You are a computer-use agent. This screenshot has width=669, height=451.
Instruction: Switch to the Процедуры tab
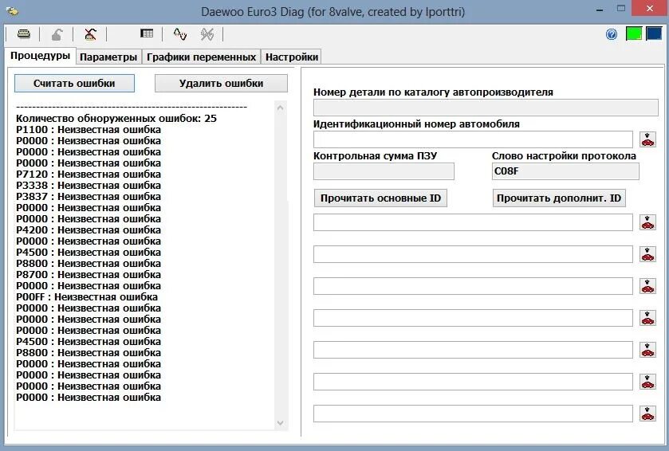pos(41,56)
